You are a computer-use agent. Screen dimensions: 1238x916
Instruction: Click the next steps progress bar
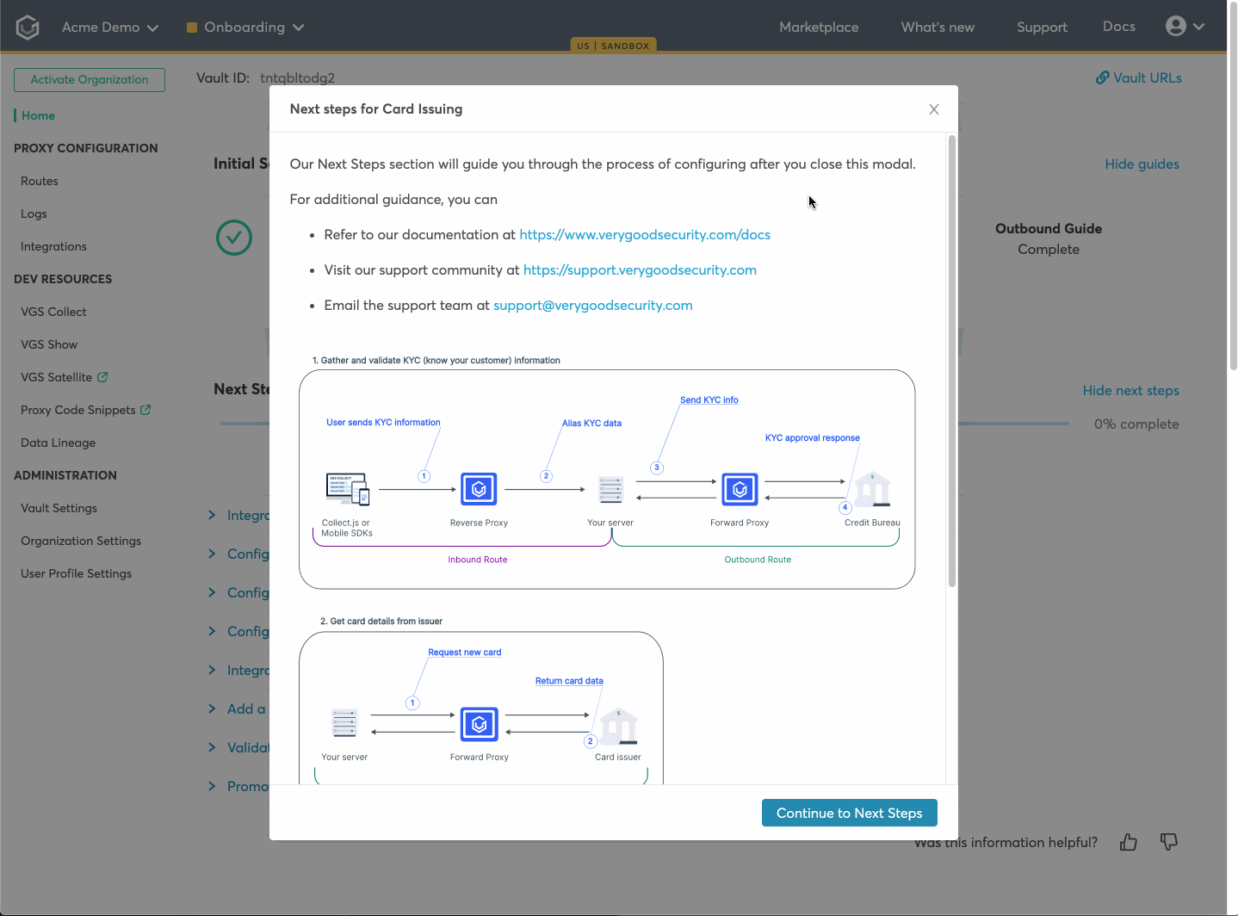click(644, 424)
